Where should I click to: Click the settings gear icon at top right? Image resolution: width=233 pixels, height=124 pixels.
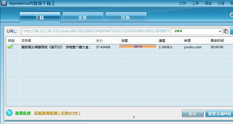(231, 15)
